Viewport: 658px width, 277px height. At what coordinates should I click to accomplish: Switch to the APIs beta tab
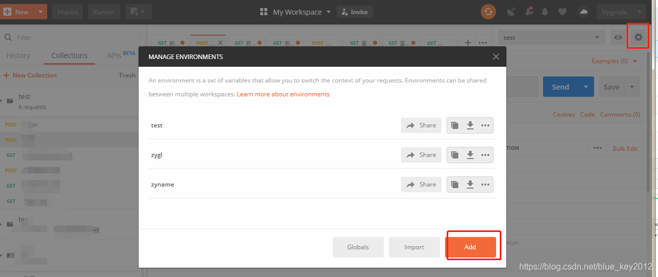[x=121, y=55]
